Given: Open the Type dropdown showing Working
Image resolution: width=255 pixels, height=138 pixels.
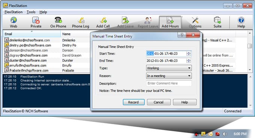Looking at the screenshot, I should point(169,68).
